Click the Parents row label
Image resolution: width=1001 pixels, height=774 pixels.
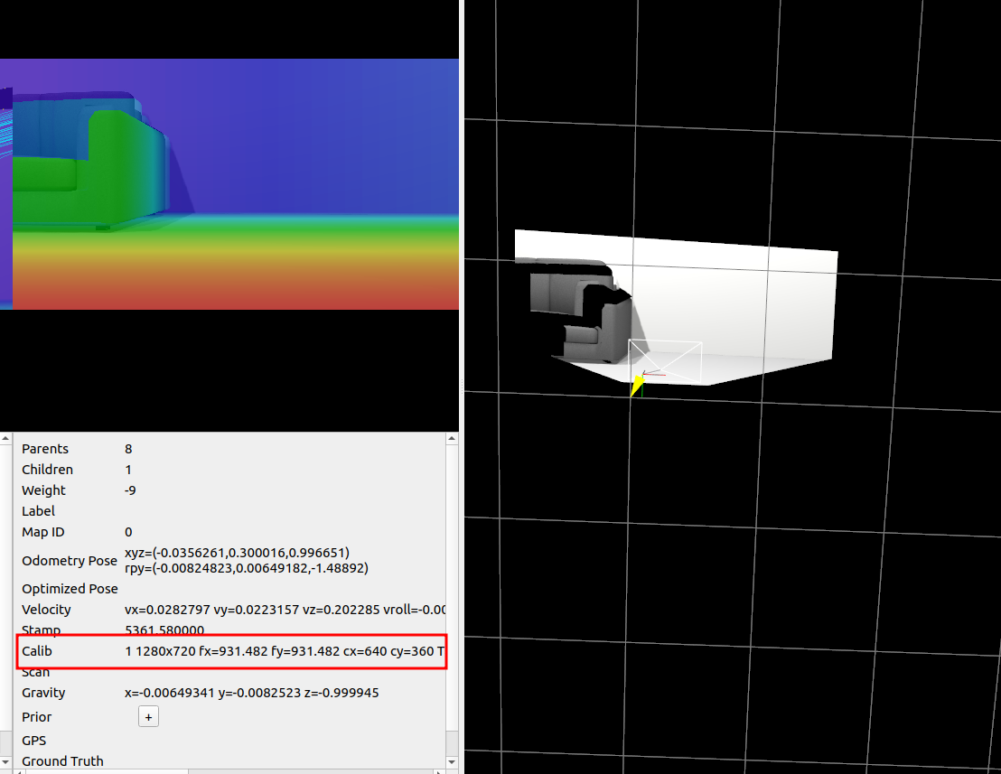45,449
